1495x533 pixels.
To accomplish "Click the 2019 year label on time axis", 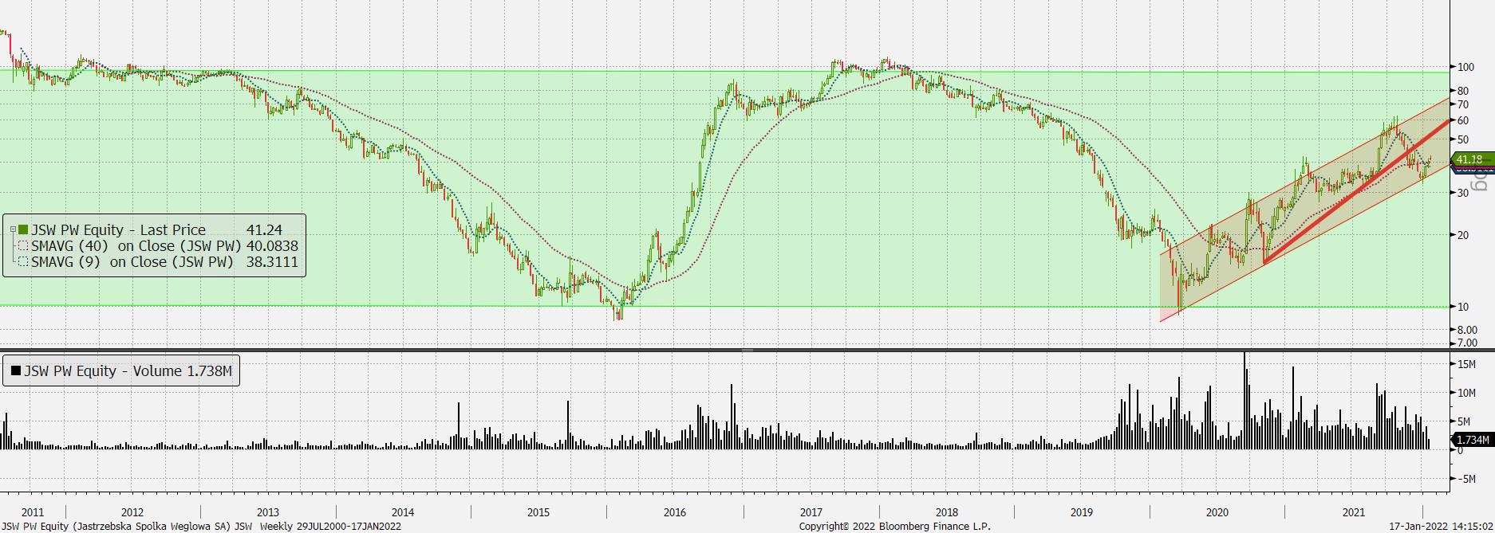I will pyautogui.click(x=1082, y=512).
